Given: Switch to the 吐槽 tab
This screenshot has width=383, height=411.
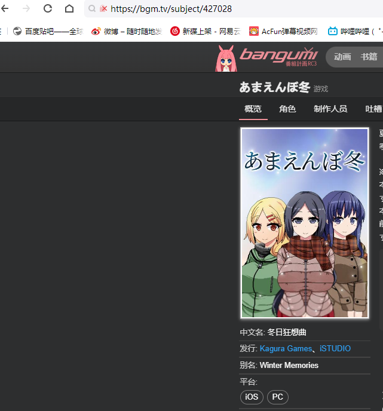Looking at the screenshot, I should coord(374,109).
